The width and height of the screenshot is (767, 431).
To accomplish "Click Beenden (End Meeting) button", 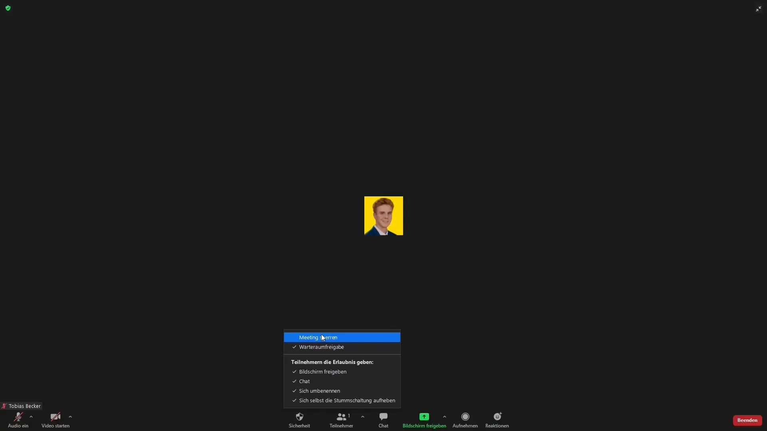I will (x=747, y=420).
